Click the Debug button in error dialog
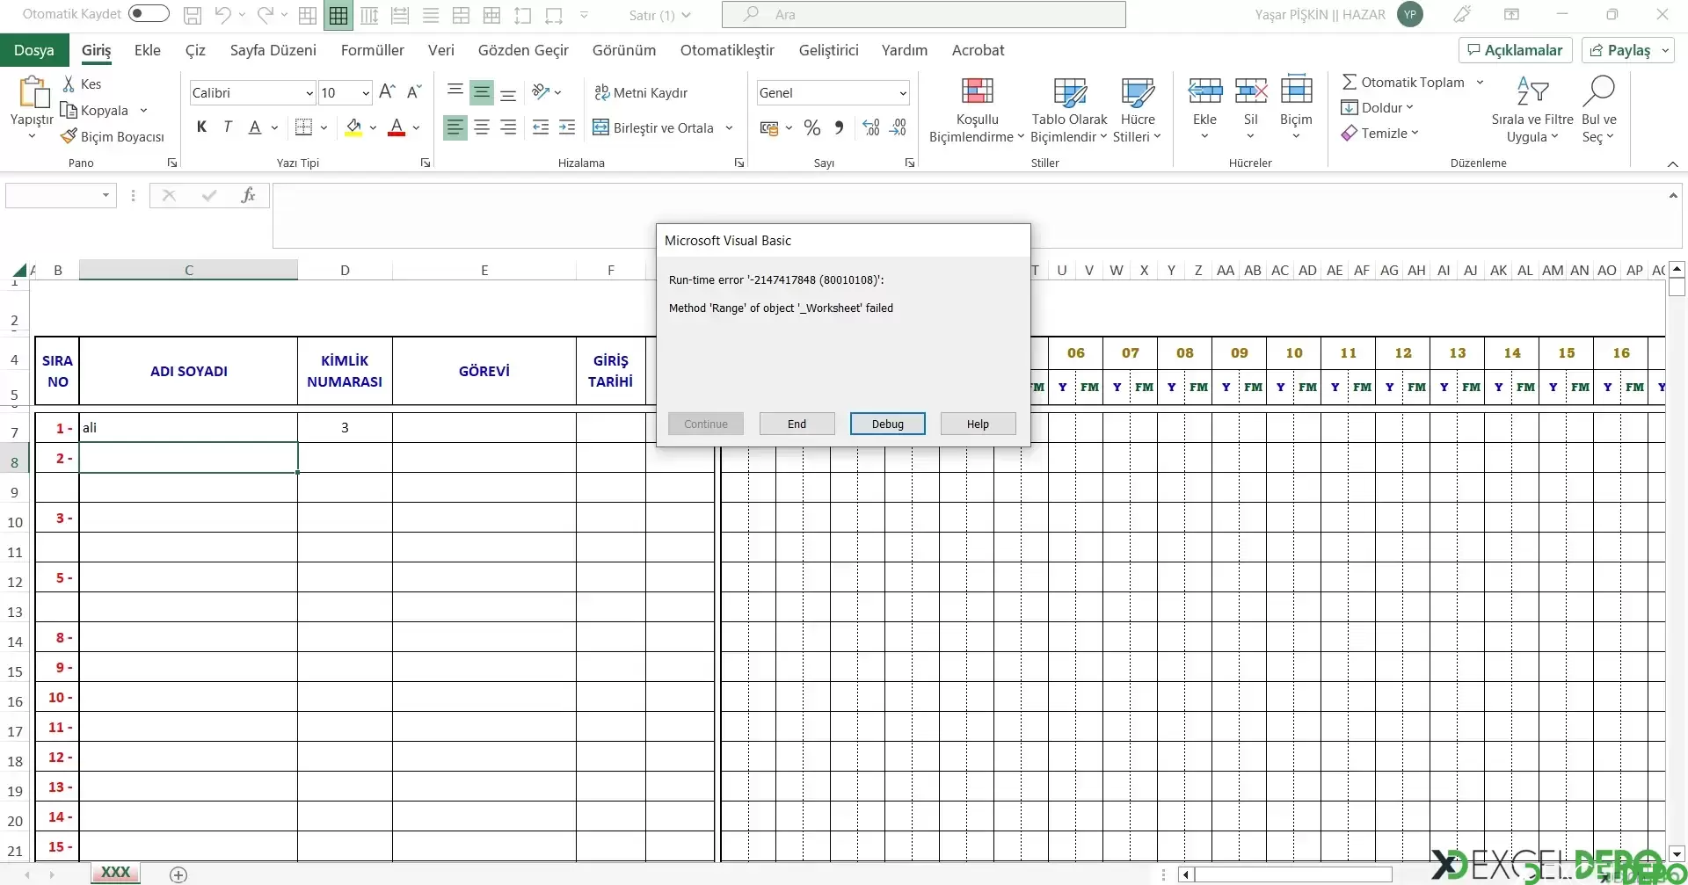This screenshot has width=1688, height=885. pyautogui.click(x=887, y=424)
